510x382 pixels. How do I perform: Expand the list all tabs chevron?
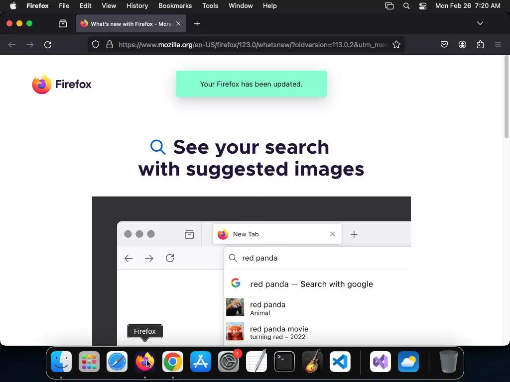pos(480,23)
